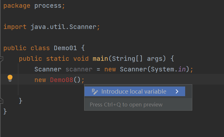The width and height of the screenshot is (224, 137).
Task: Click the import keyword
Action: pos(15,27)
